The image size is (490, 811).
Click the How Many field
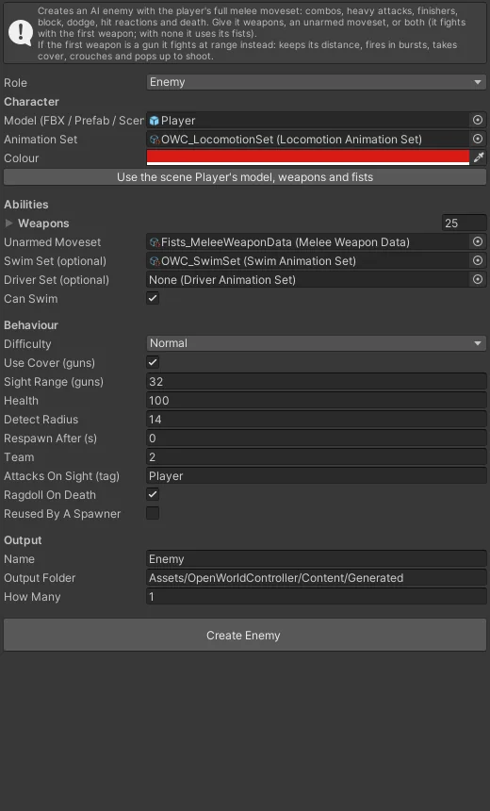317,597
